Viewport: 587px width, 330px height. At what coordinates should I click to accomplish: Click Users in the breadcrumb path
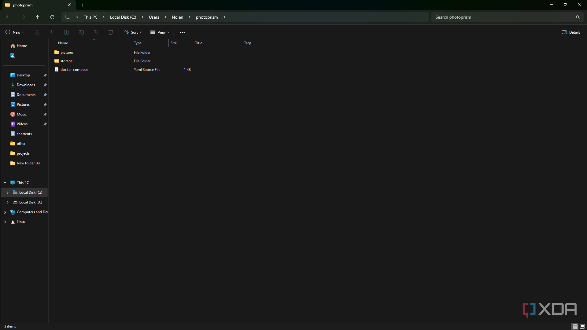pos(154,17)
